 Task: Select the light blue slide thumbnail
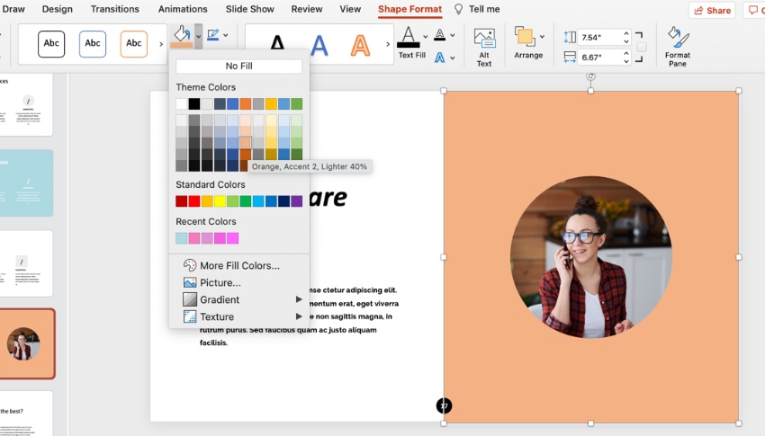pyautogui.click(x=26, y=183)
